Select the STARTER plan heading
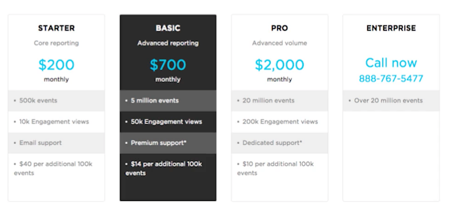The height and width of the screenshot is (208, 450). 56,28
